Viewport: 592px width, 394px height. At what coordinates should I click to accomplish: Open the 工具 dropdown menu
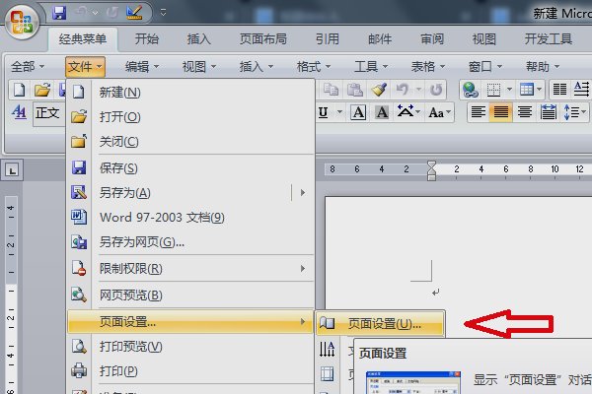coord(371,67)
